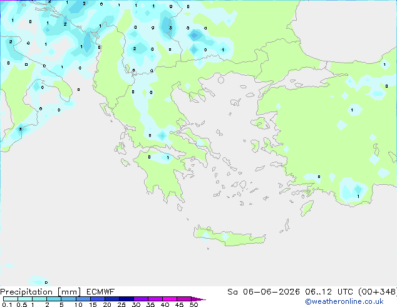Click the '0.1' legend scale label
The height and width of the screenshot is (307, 397).
(x=7, y=304)
